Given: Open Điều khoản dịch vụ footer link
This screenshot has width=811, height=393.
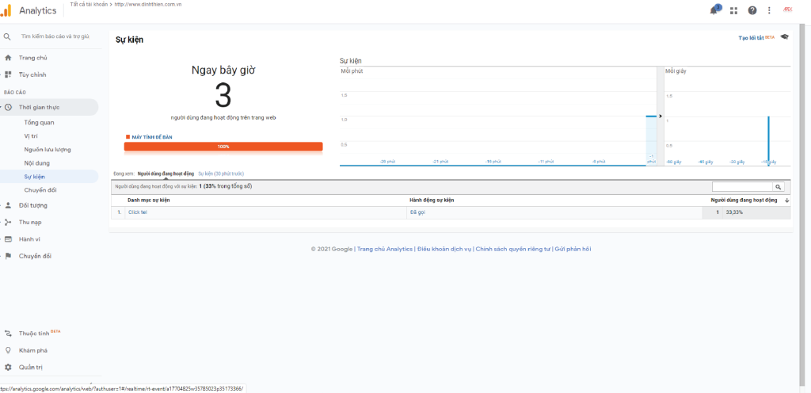Looking at the screenshot, I should 444,249.
